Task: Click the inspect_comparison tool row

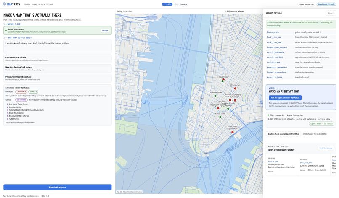Action: (x=301, y=72)
